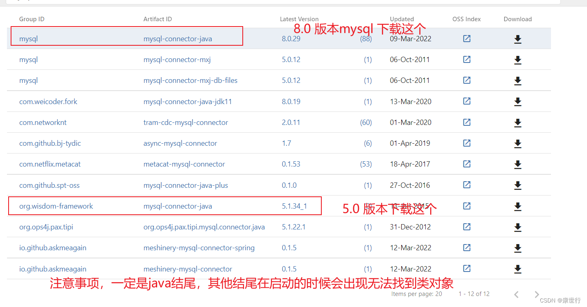The height and width of the screenshot is (307, 587).
Task: Open mysql-connector-java-jdk11 artifact link
Action: [x=187, y=102]
